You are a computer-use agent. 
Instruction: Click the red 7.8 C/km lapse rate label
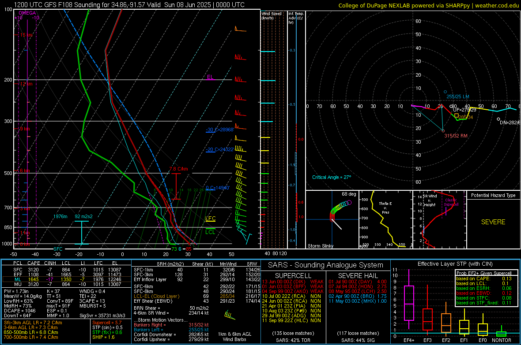pyautogui.click(x=179, y=169)
